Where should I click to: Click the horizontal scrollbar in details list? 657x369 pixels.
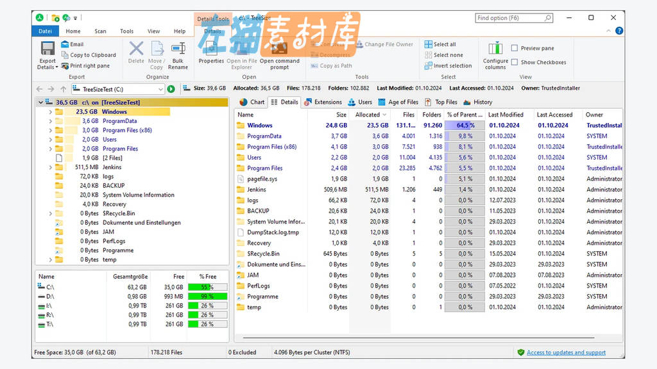tap(418, 337)
